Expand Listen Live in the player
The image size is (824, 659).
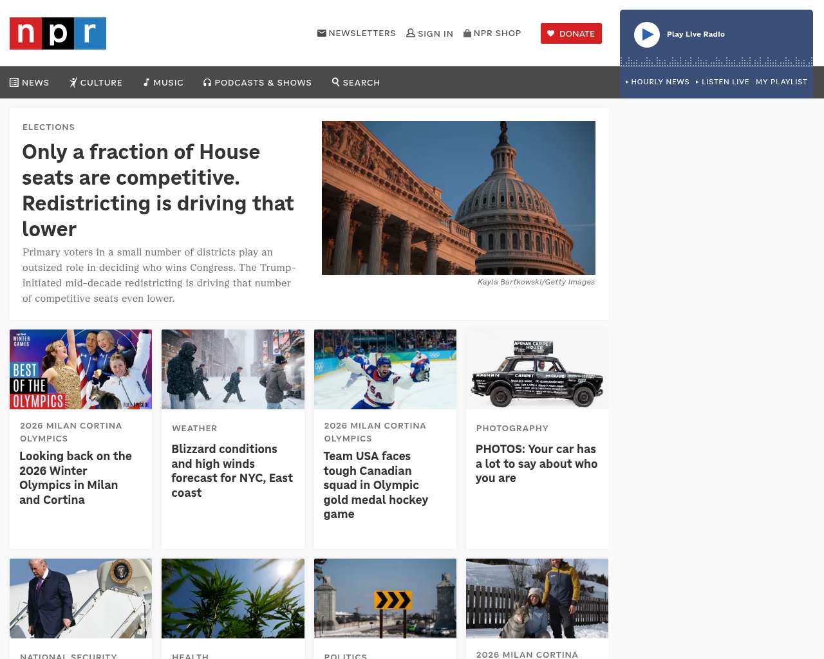click(x=722, y=82)
